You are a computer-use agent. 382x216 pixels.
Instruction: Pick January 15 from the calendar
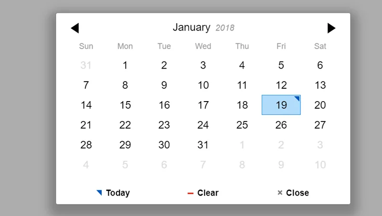pos(125,105)
